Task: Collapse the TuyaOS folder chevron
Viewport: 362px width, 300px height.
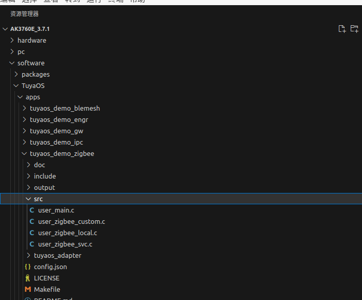Action: coord(16,85)
